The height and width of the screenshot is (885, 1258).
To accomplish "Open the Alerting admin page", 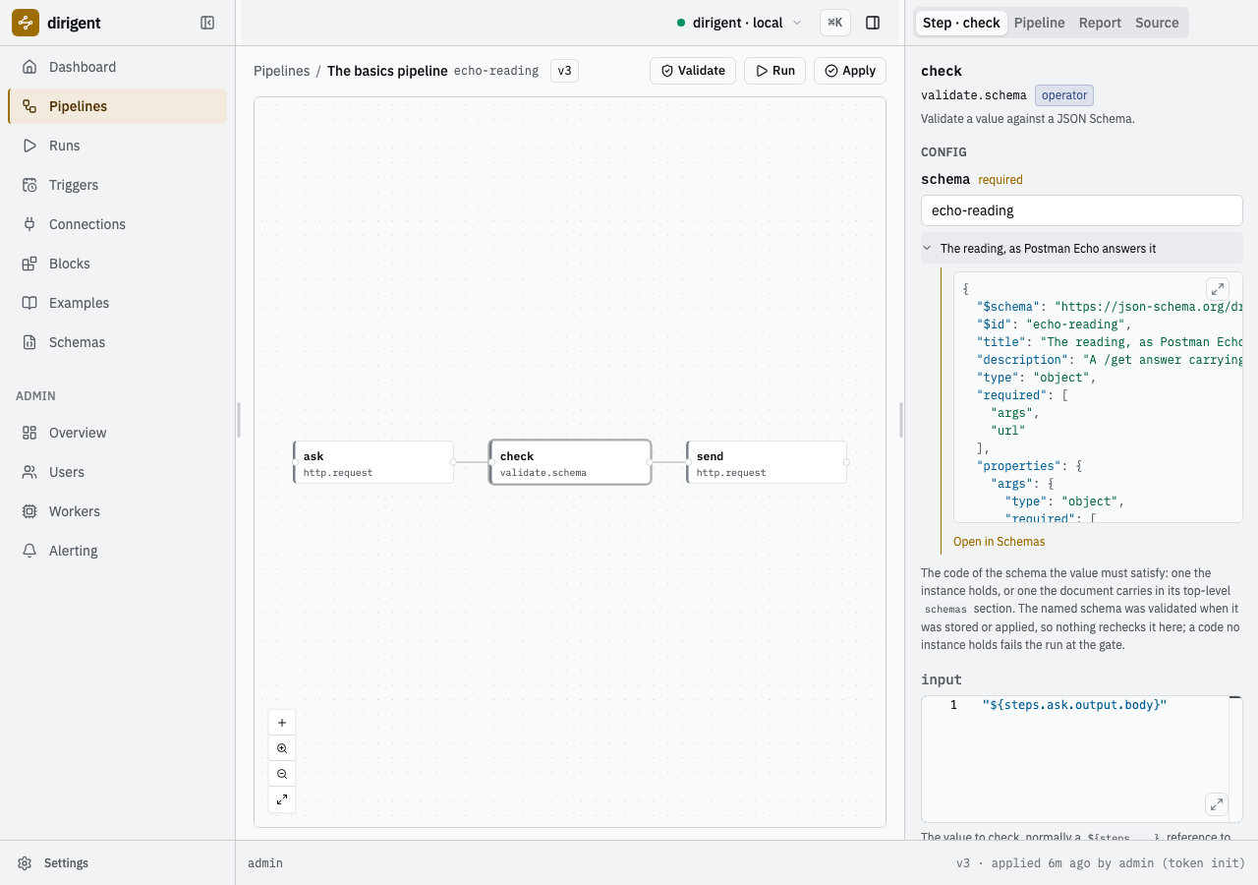I will click(117, 551).
